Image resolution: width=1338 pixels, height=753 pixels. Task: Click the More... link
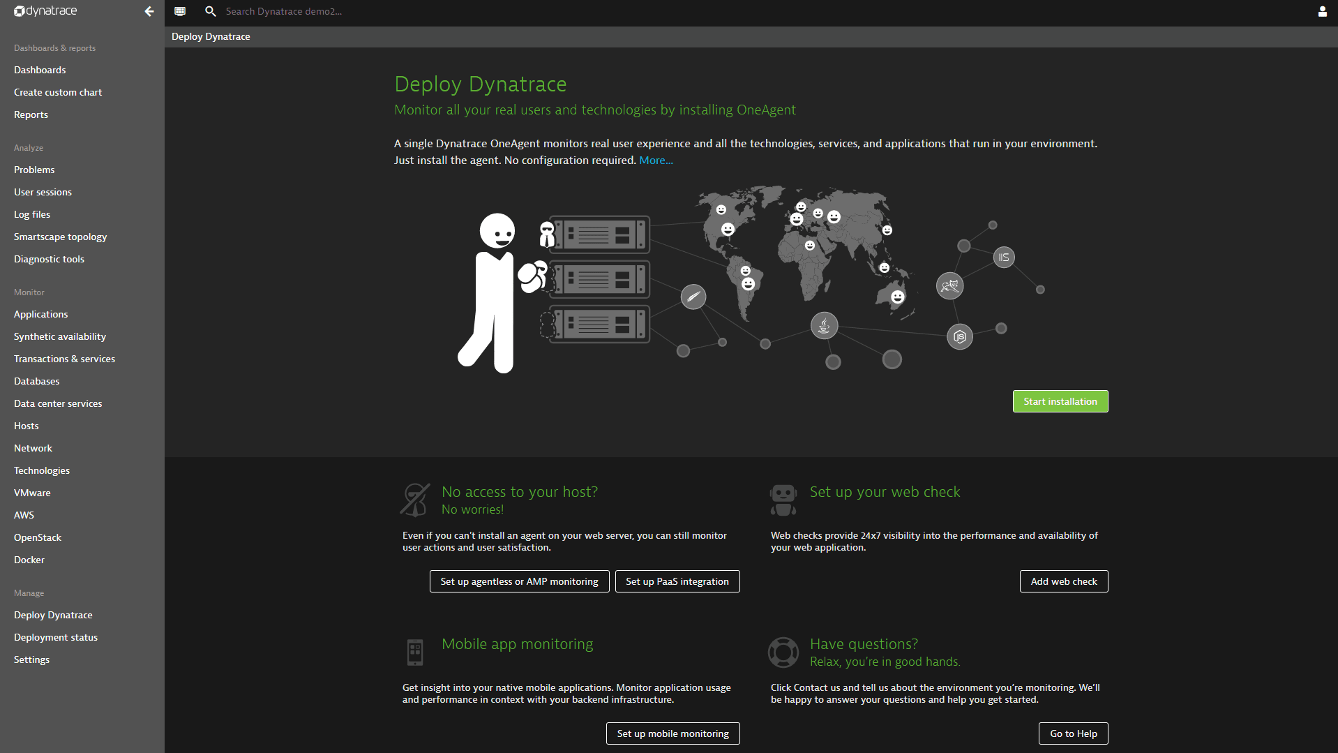[x=656, y=161]
